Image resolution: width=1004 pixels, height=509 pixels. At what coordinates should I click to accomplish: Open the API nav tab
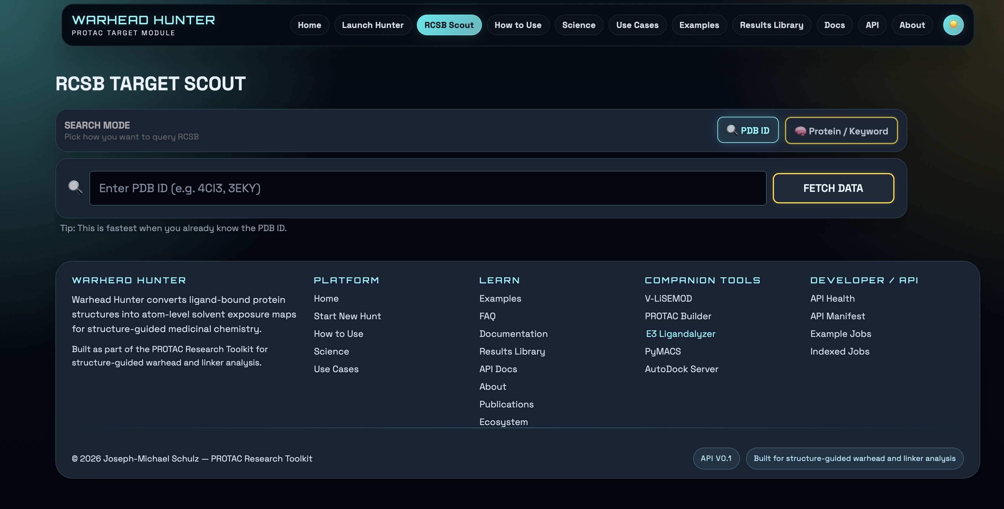[872, 25]
